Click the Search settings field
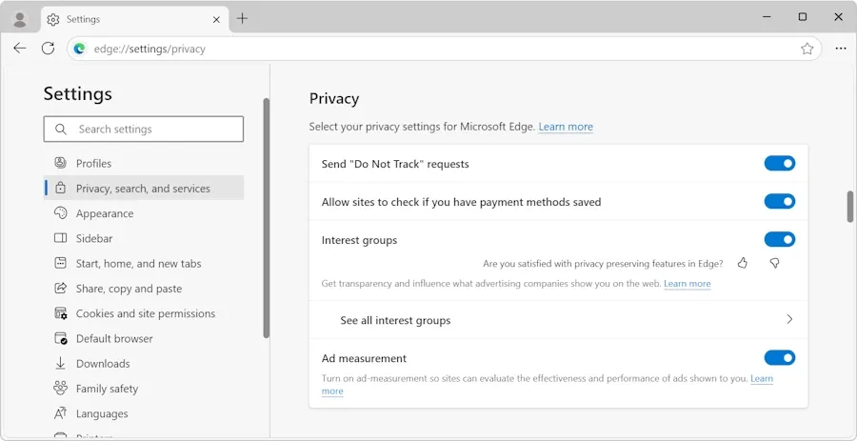This screenshot has height=441, width=857. tap(143, 129)
